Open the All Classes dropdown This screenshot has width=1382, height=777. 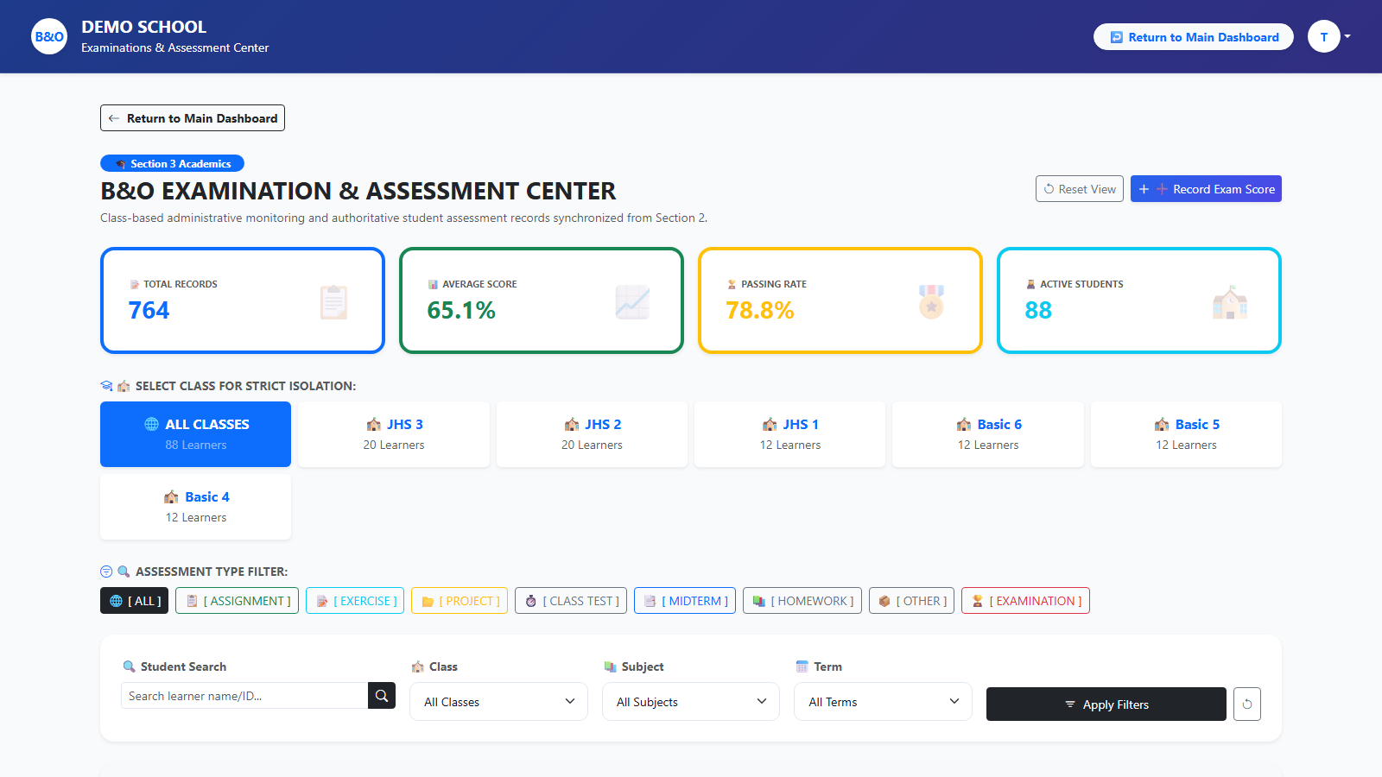pos(498,702)
